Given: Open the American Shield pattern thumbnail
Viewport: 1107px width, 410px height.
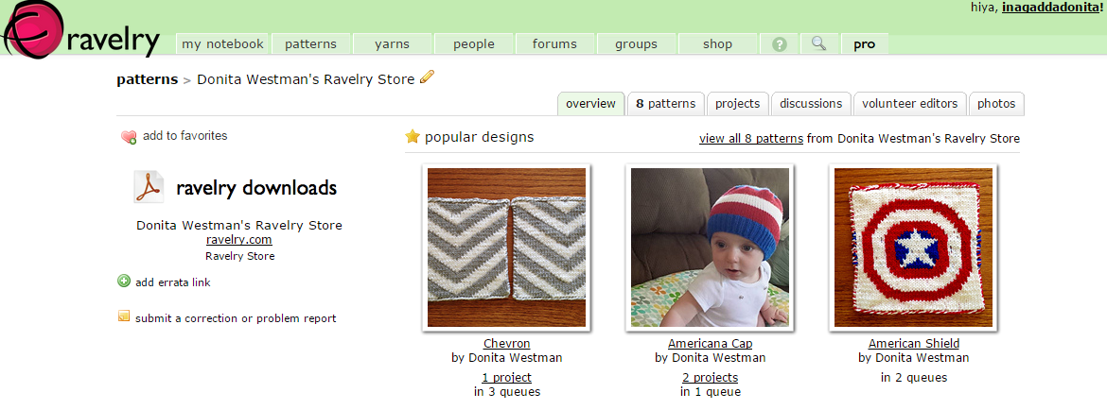Looking at the screenshot, I should (913, 248).
